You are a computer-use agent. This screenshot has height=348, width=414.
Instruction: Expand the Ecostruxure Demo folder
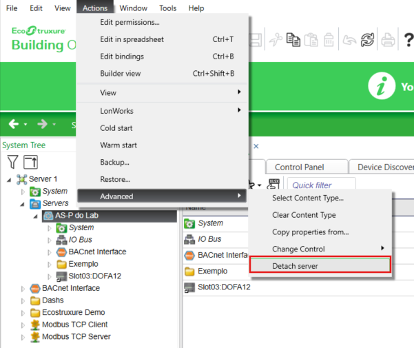point(23,313)
